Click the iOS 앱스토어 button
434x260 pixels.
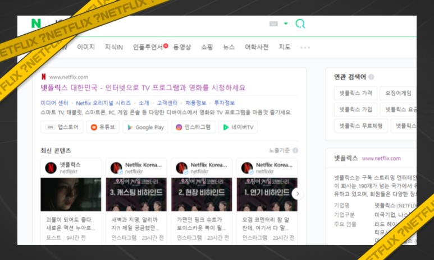62,127
